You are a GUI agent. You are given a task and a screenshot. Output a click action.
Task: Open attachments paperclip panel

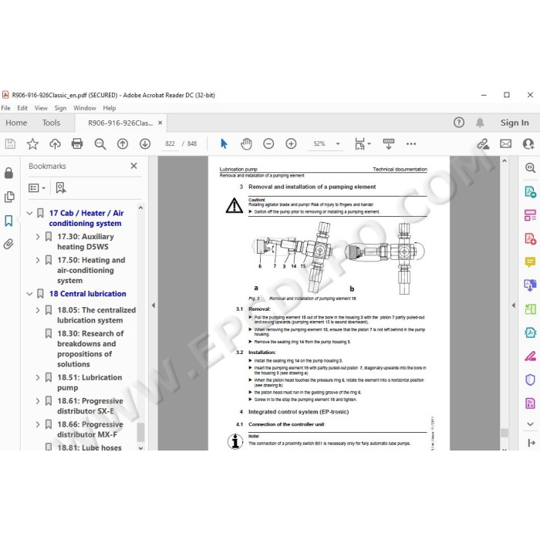[x=8, y=245]
